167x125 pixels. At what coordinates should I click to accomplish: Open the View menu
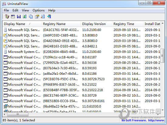(x=26, y=10)
